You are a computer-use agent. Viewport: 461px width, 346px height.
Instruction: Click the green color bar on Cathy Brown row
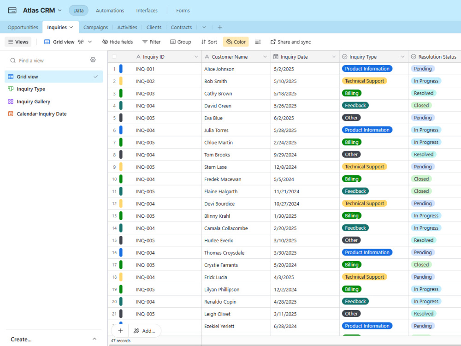pyautogui.click(x=121, y=93)
